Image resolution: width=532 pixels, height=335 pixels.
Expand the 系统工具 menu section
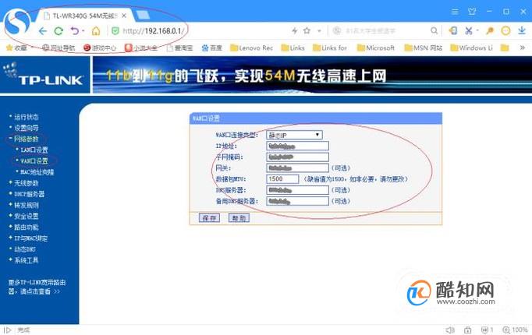[x=26, y=260]
